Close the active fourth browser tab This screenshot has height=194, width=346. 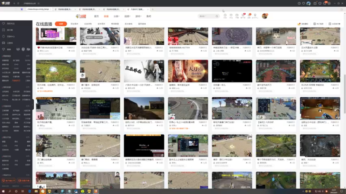point(148,9)
